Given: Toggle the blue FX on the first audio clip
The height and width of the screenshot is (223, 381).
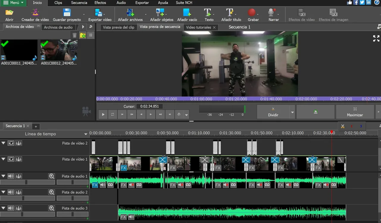Looking at the screenshot, I should [95, 185].
